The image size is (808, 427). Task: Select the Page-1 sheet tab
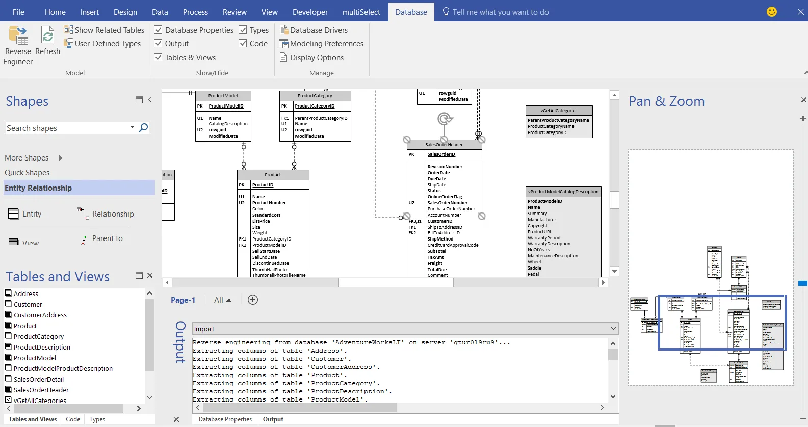[x=183, y=300]
